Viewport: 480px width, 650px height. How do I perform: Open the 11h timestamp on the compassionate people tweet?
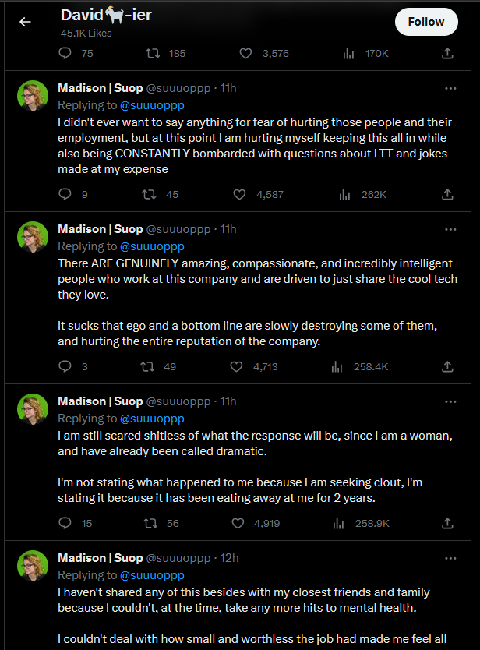tap(228, 229)
